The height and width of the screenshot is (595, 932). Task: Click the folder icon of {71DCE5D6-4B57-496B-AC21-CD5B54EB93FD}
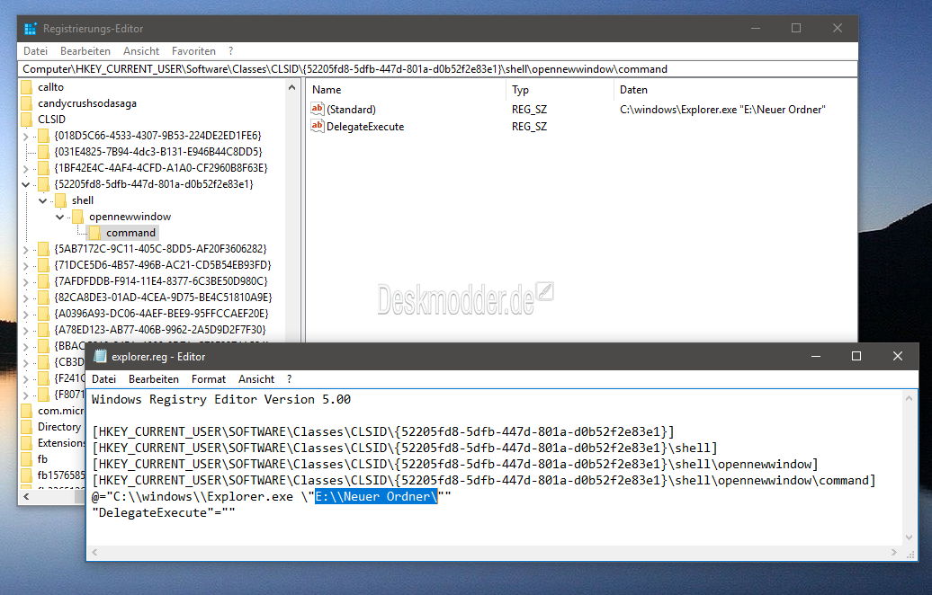pyautogui.click(x=43, y=265)
